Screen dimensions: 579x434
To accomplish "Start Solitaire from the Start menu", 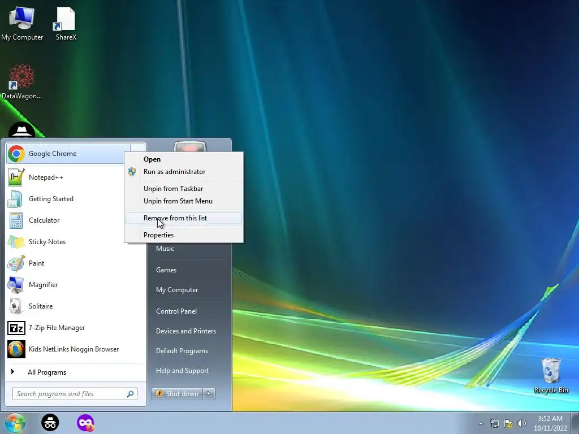I will coord(76,306).
